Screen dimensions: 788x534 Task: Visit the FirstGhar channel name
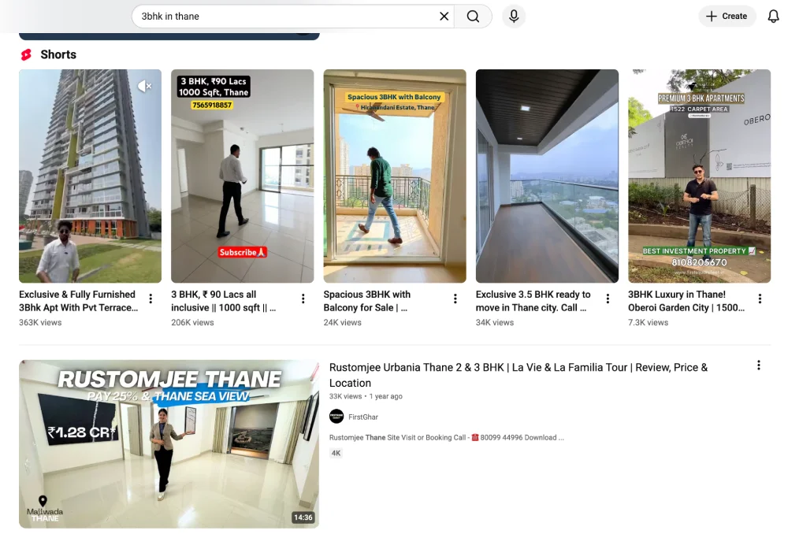(x=362, y=417)
